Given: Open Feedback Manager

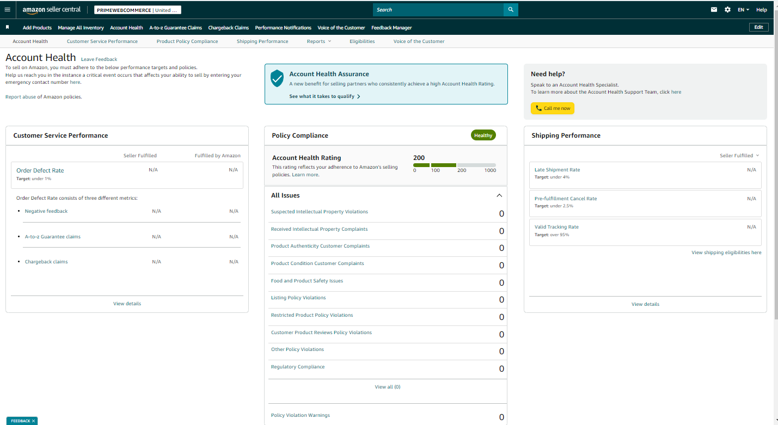Looking at the screenshot, I should pyautogui.click(x=391, y=28).
